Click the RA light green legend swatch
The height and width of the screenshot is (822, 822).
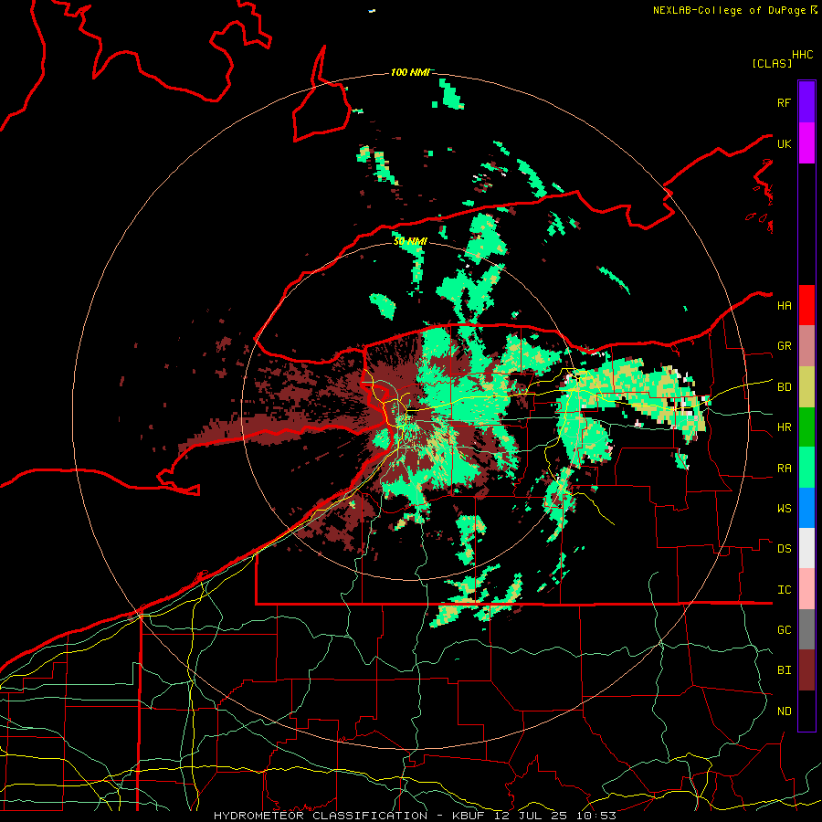806,468
